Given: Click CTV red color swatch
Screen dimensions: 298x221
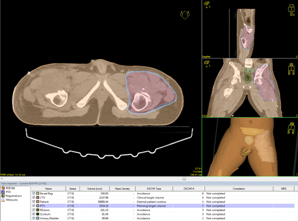Looking at the screenshot, I should click(x=38, y=198).
